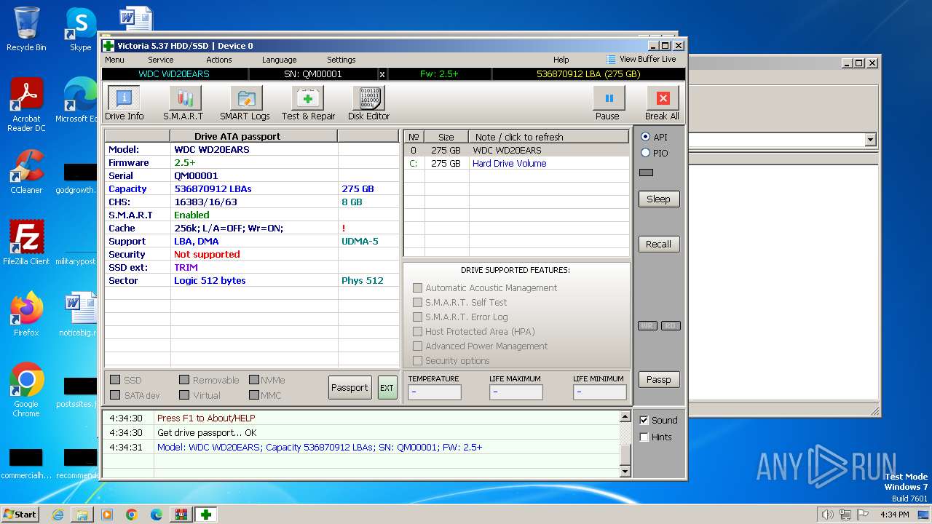Click Edge icon in taskbar

click(x=157, y=515)
